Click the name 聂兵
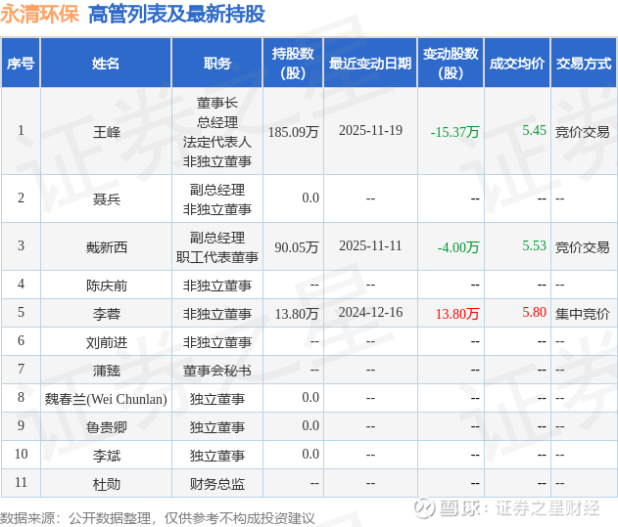The image size is (618, 527). click(107, 199)
